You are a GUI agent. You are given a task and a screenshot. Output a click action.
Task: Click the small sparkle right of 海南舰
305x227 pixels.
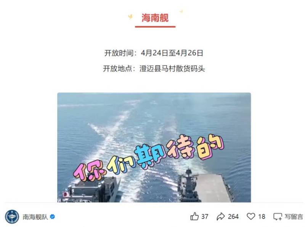pos(181,11)
